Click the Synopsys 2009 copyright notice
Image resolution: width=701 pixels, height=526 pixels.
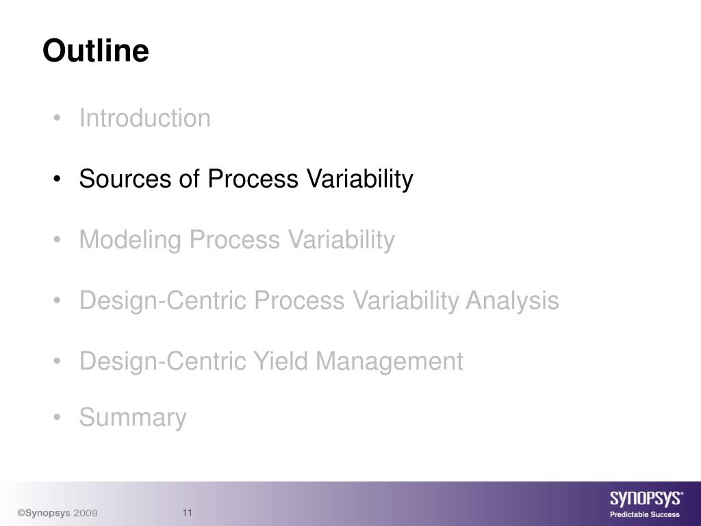[58, 513]
